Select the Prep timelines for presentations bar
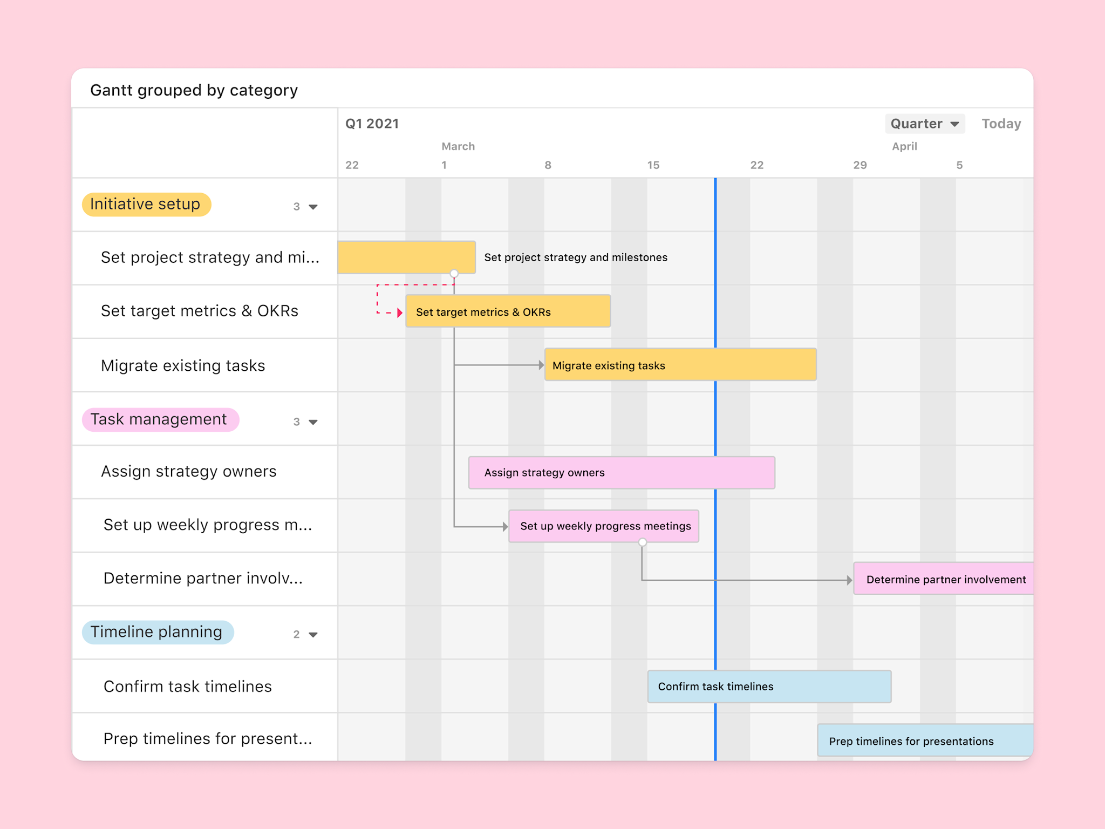Image resolution: width=1105 pixels, height=829 pixels. [924, 740]
